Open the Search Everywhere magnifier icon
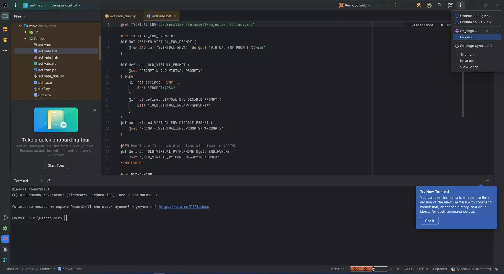The width and height of the screenshot is (504, 274). coord(440,5)
